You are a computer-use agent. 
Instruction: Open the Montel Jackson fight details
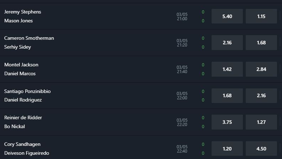tap(21, 65)
